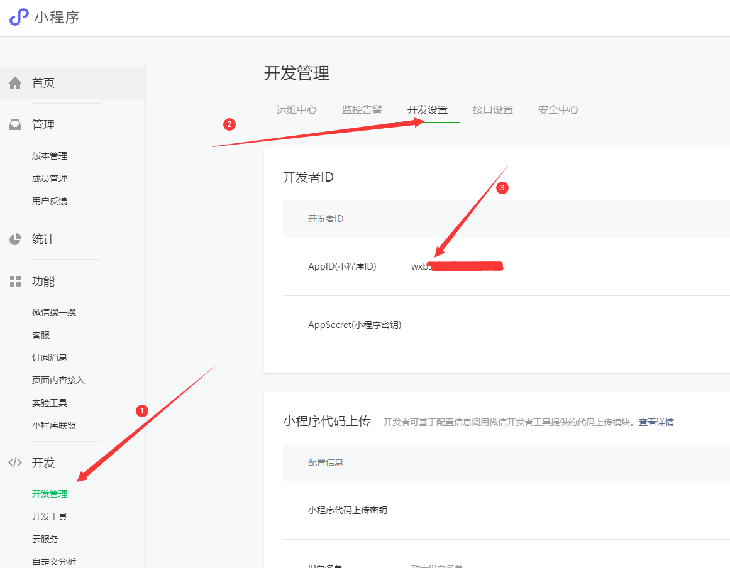Image resolution: width=730 pixels, height=568 pixels.
Task: Click the 小程序 logo icon
Action: click(x=19, y=17)
